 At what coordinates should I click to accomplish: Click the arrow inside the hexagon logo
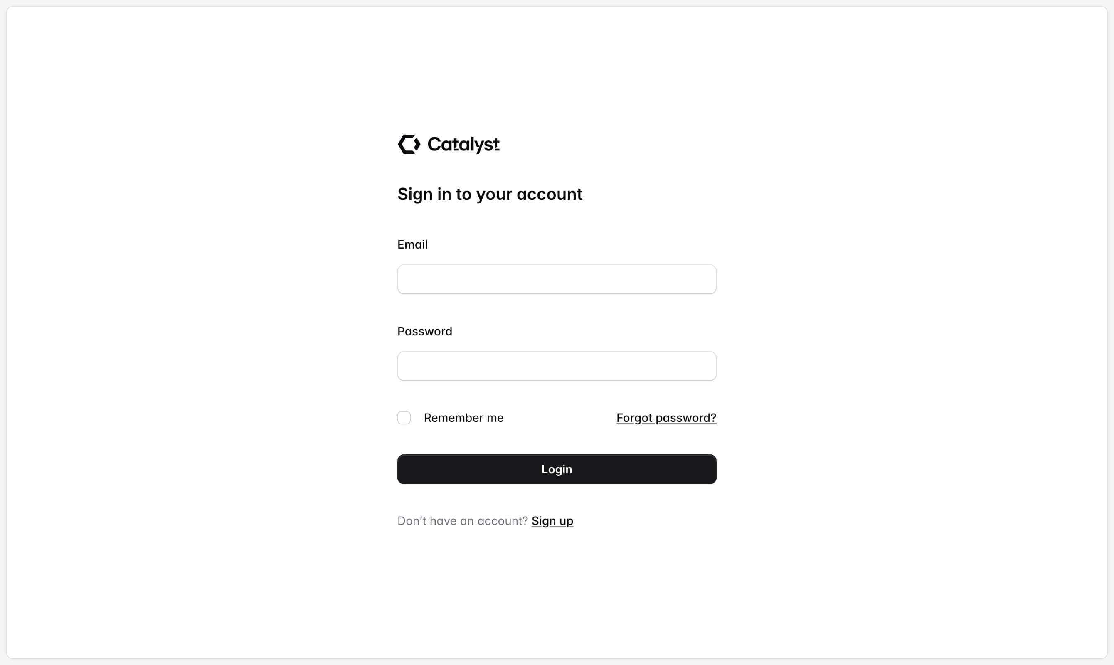pyautogui.click(x=414, y=144)
